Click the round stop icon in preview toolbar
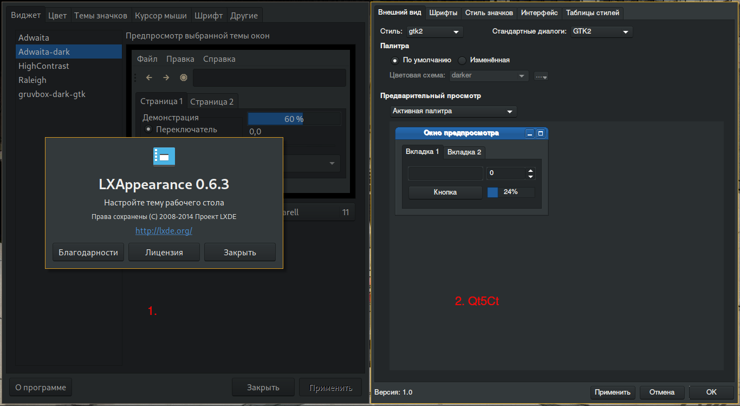 (184, 78)
